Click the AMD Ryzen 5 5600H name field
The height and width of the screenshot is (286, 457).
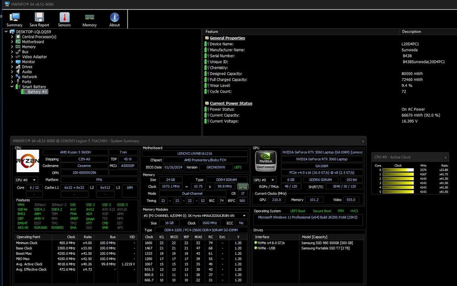[75, 152]
